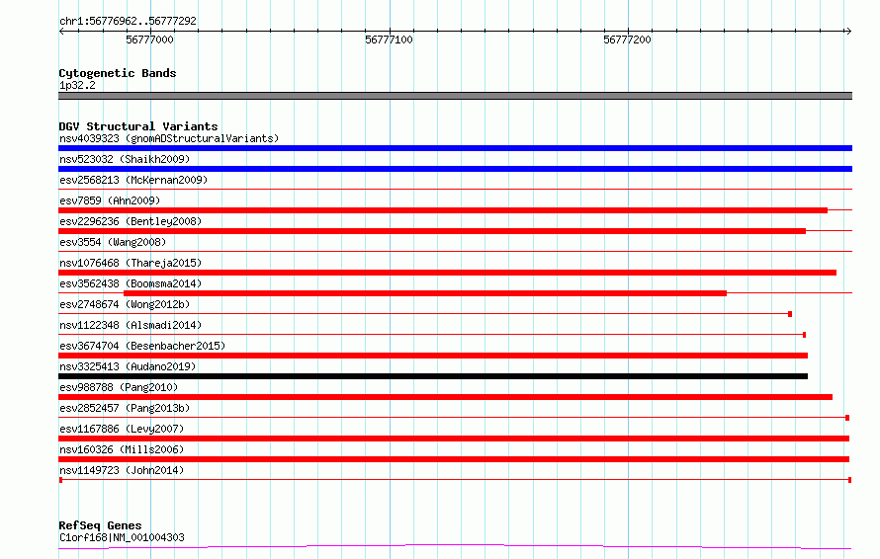Screen dimensions: 880x559
Task: Select the red nsv1076468 Thareja2015 bar
Action: [x=447, y=273]
